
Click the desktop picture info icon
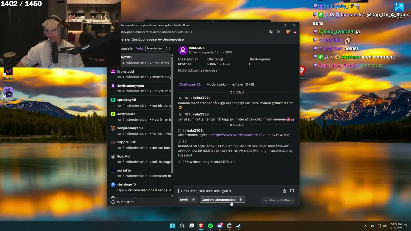click(x=399, y=9)
